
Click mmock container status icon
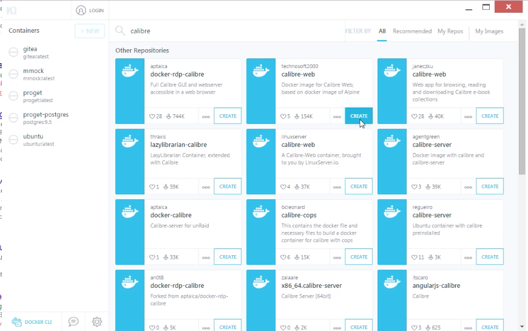[13, 74]
